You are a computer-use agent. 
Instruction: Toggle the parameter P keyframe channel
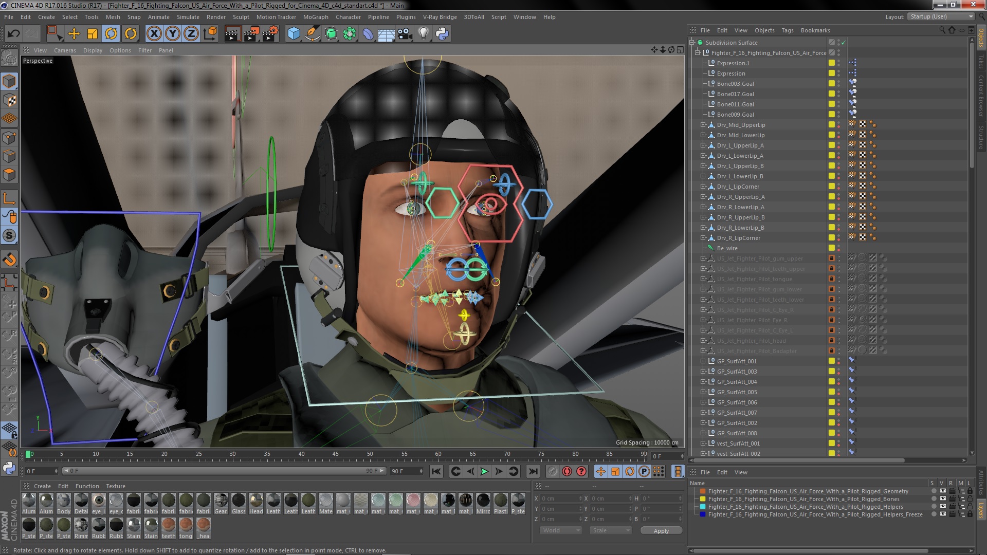click(x=644, y=471)
